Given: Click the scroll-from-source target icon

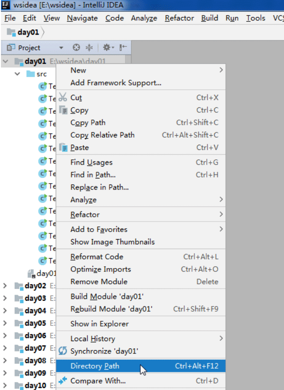Looking at the screenshot, I should 76,47.
